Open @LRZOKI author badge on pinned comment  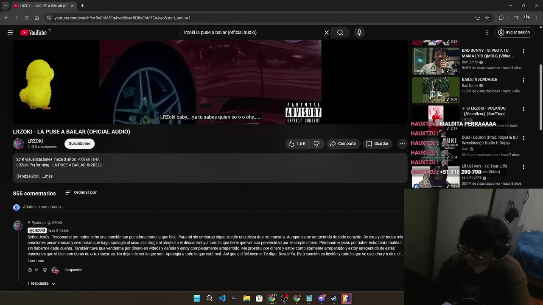(37, 230)
